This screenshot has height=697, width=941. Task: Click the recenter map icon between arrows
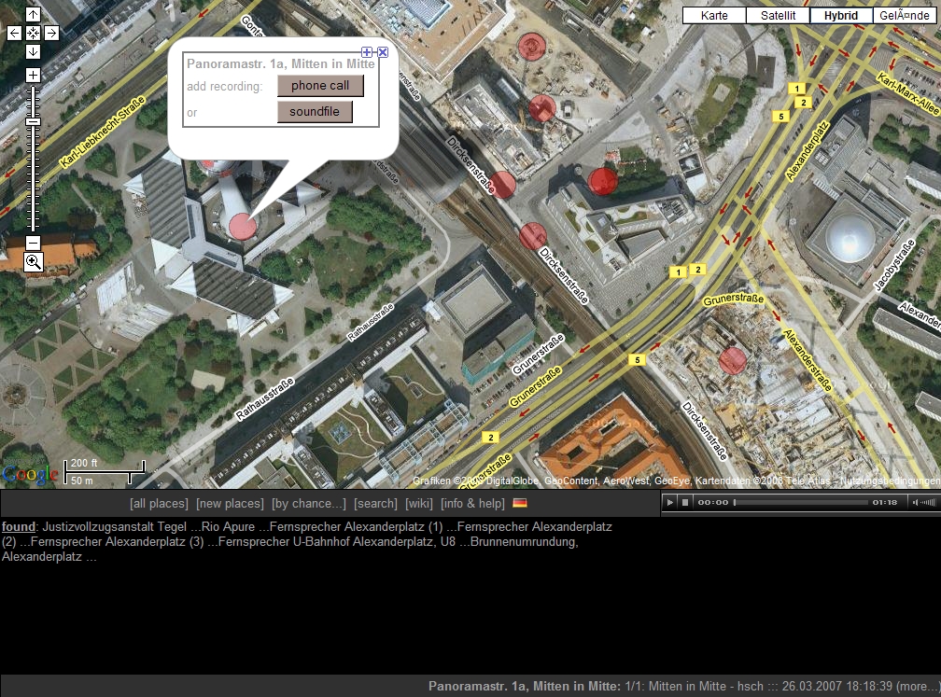click(x=33, y=33)
